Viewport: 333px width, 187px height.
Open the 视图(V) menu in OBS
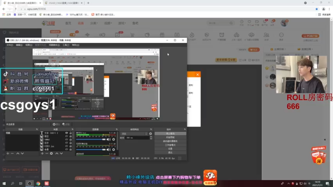pyautogui.click(x=29, y=45)
